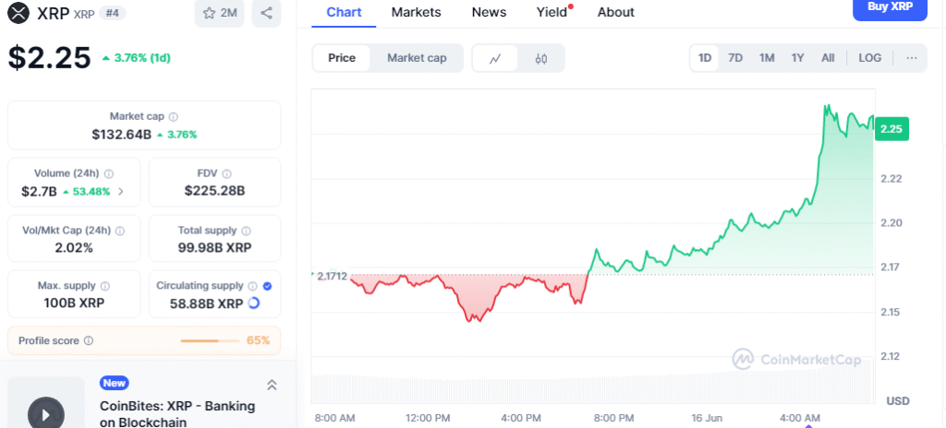Click the 3.76% (1d) change indicator

[x=137, y=58]
